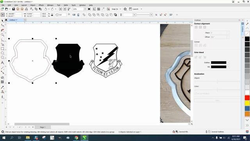Open the Object menu
This screenshot has height=141, width=250.
point(33,5)
